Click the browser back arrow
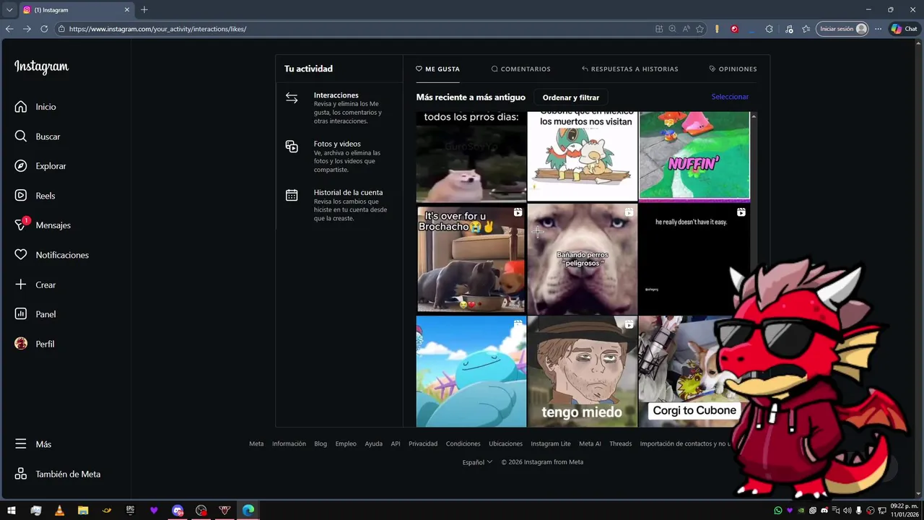924x520 pixels. coord(9,29)
